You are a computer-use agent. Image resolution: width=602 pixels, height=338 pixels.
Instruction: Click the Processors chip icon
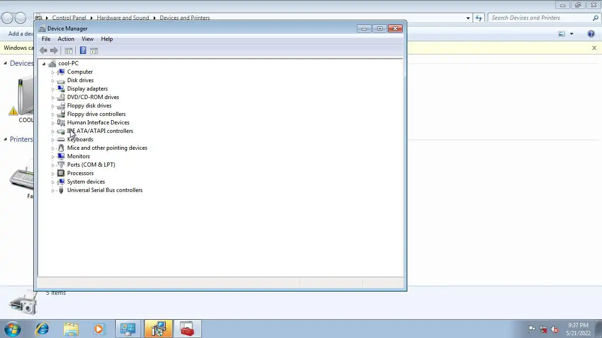(61, 173)
